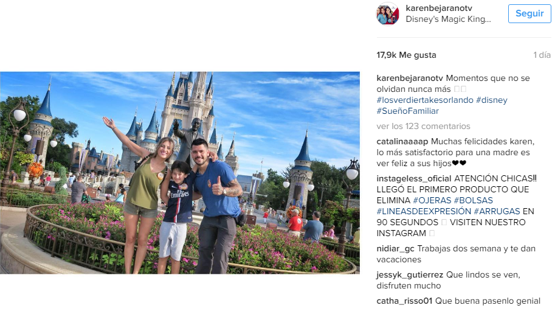Open jessyk_gutierrez commenter profile
This screenshot has height=311, width=555.
coord(410,274)
